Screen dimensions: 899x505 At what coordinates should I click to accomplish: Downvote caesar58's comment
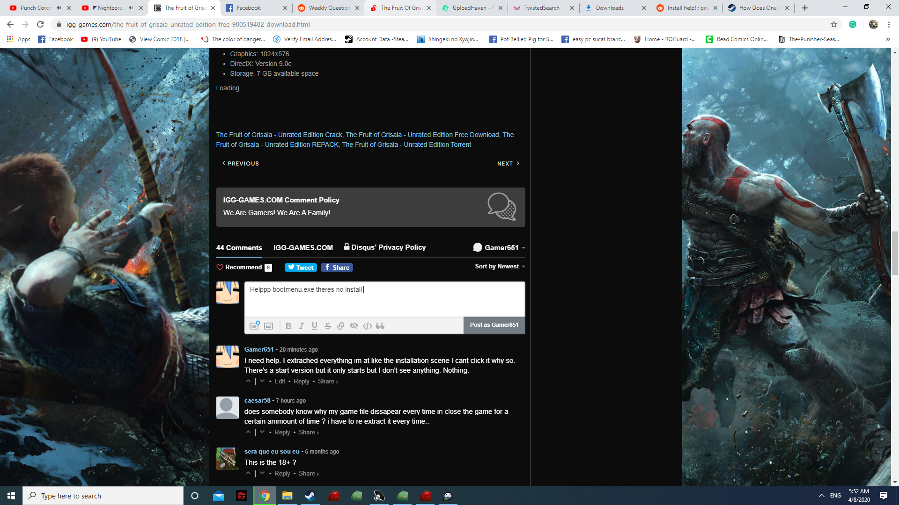click(x=262, y=432)
